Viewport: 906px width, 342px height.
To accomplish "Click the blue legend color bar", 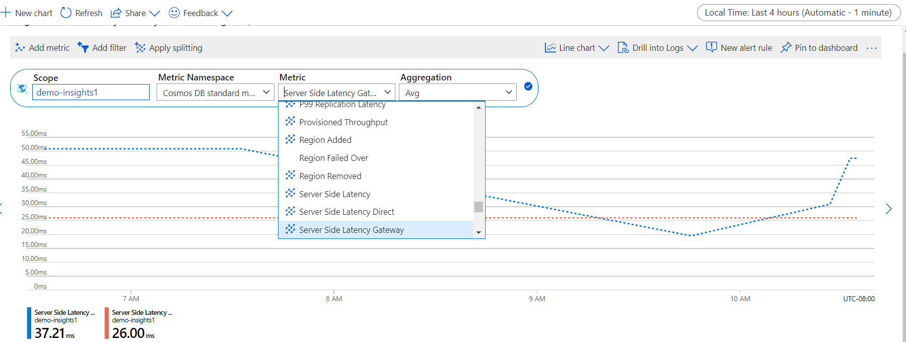I will coord(29,323).
